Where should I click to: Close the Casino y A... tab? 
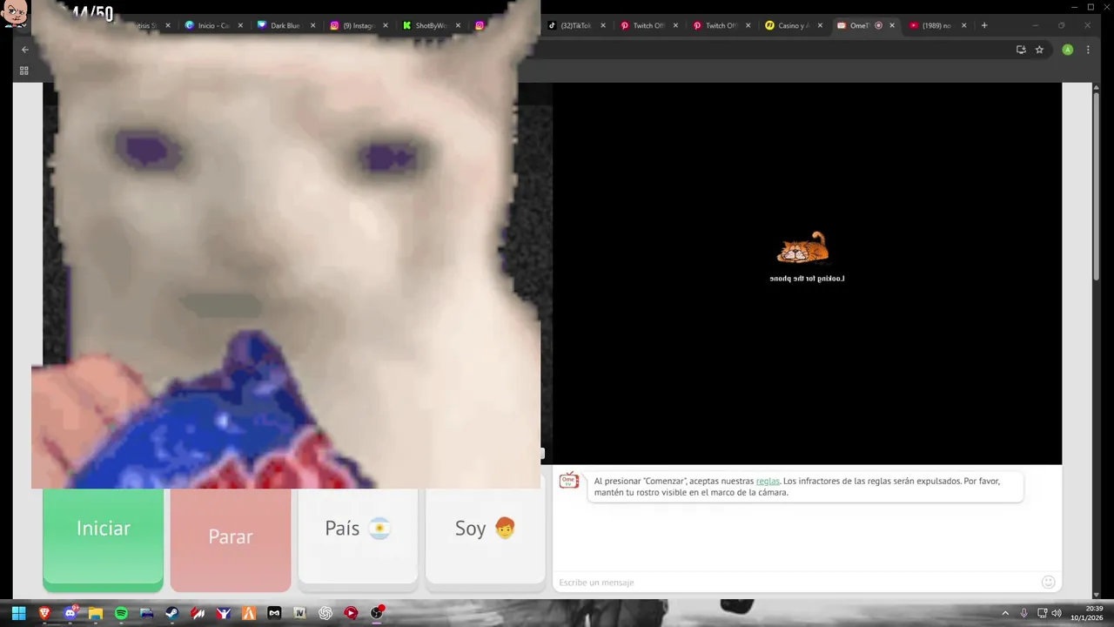click(x=820, y=25)
